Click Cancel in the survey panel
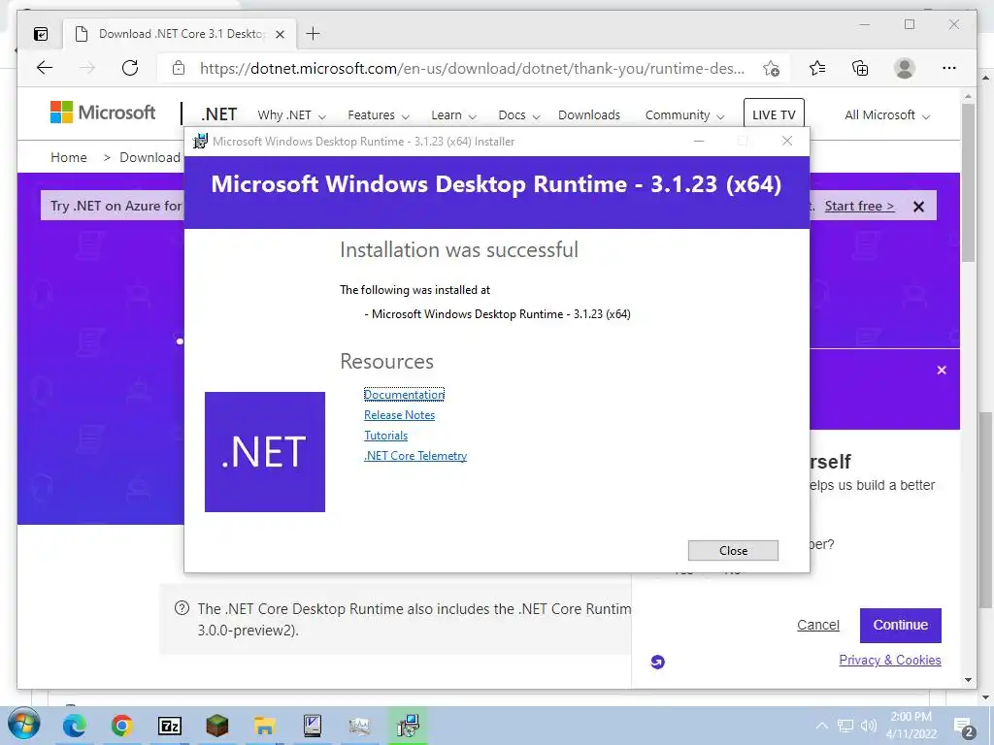This screenshot has width=994, height=745. (x=817, y=626)
